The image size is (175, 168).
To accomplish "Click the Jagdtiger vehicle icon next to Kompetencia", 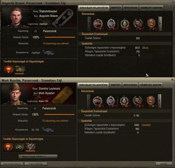I will (49, 53).
